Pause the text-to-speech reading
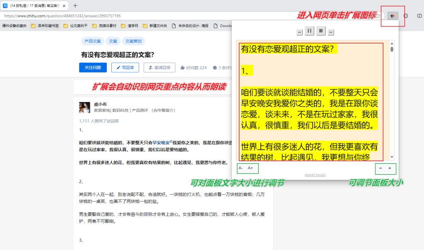This screenshot has width=424, height=250. click(309, 31)
